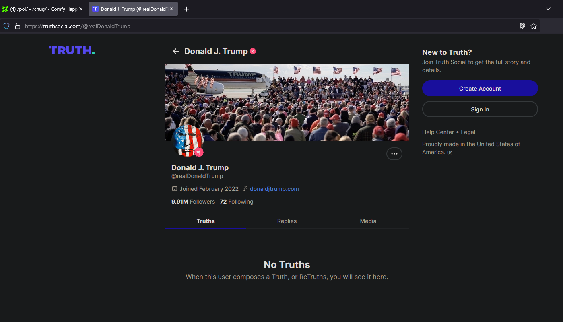563x322 pixels.
Task: Open the Replies tab
Action: coord(287,221)
